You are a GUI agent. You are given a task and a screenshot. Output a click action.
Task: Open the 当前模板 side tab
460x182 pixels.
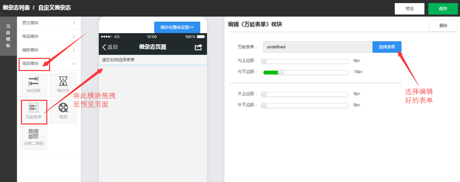click(8, 36)
